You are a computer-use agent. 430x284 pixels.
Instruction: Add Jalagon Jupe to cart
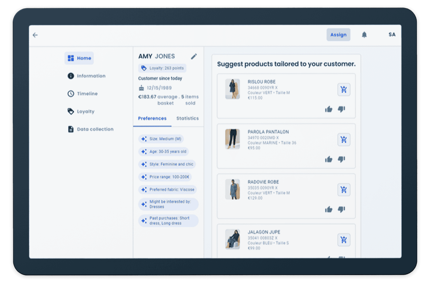click(x=344, y=240)
